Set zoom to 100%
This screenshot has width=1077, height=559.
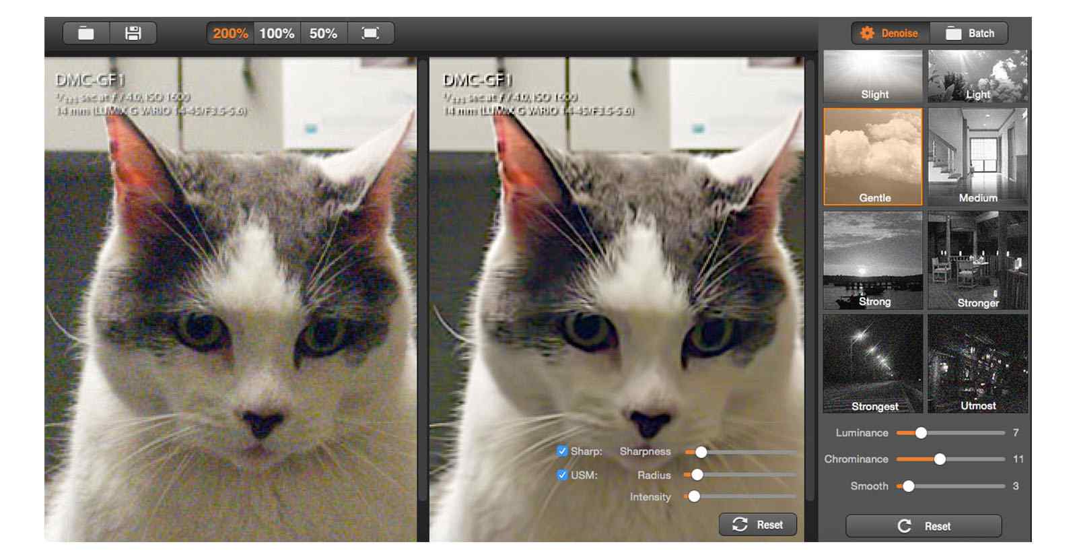tap(277, 33)
